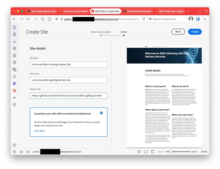
Task: Toggle page tiling icon in status bar
Action: point(146,152)
